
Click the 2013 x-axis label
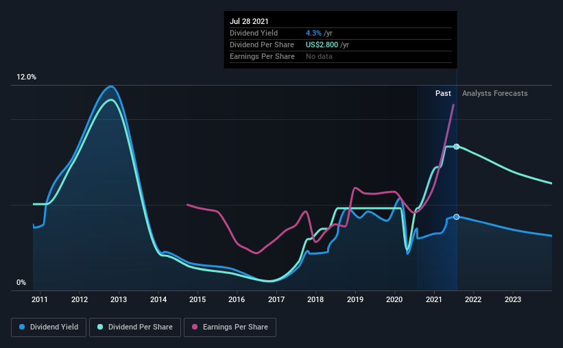(119, 299)
